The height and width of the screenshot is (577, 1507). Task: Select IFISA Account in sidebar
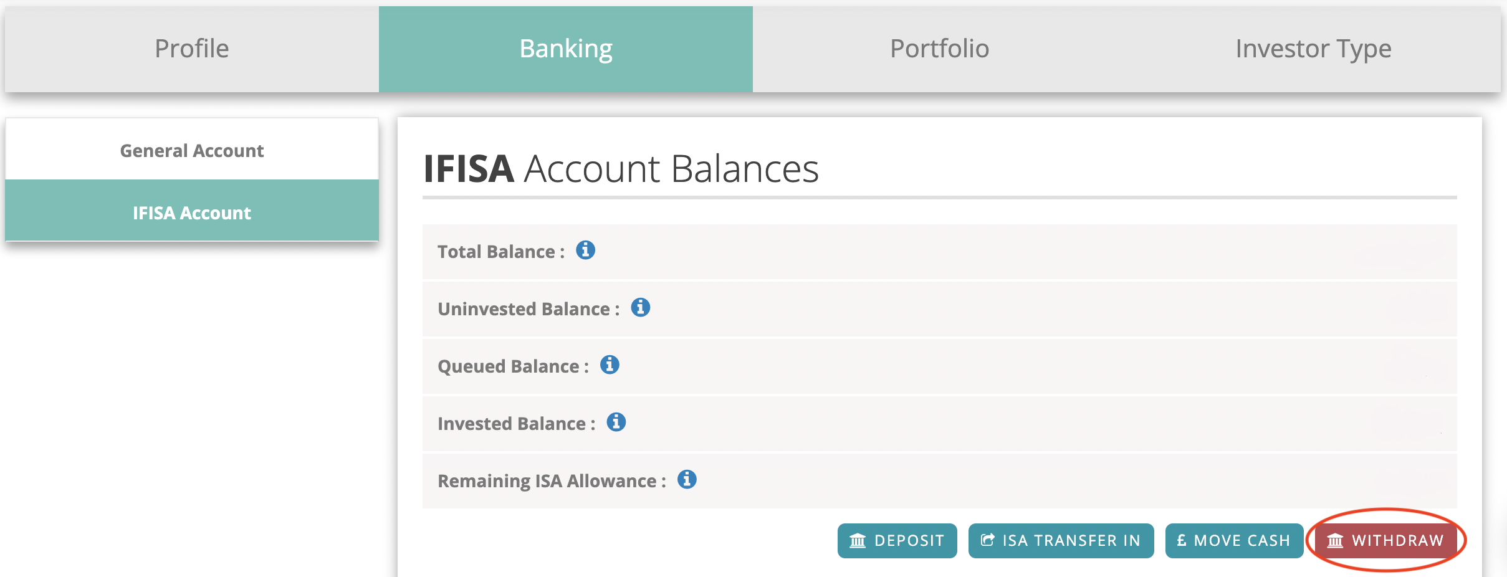click(192, 212)
